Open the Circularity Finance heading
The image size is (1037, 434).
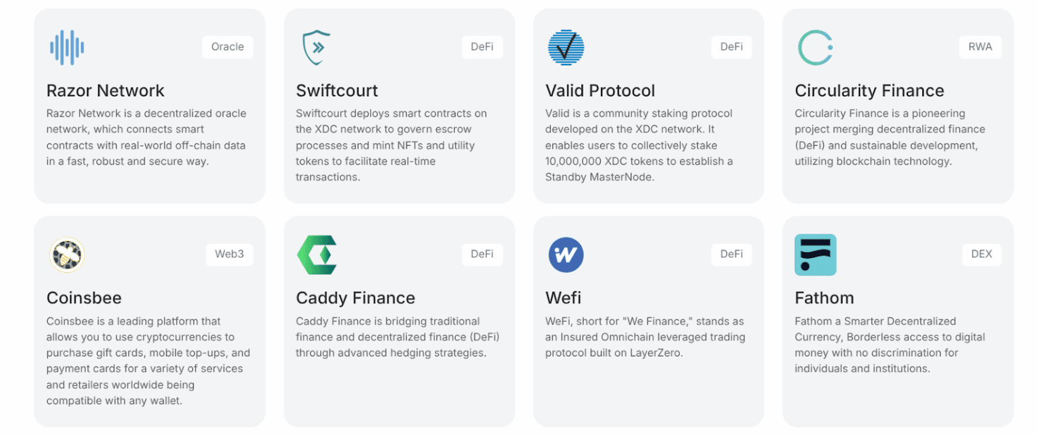click(869, 91)
